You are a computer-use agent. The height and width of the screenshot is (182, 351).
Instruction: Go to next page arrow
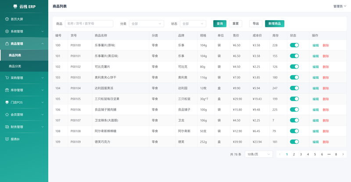point(343,154)
